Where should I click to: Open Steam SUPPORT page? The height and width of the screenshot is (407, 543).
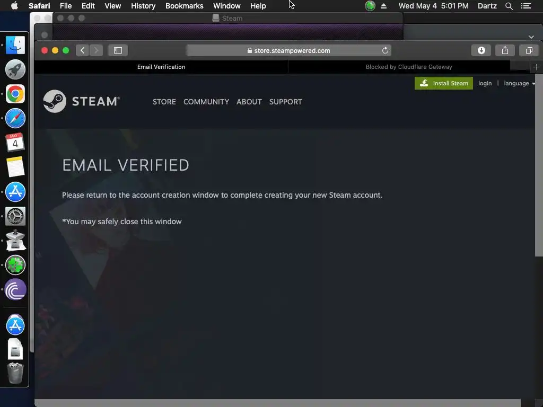(286, 102)
